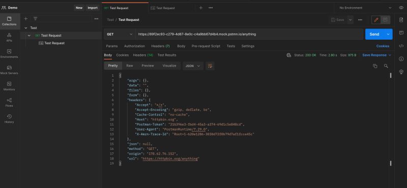The width and height of the screenshot is (407, 188).
Task: Open the Test Results tab
Action: (167, 55)
